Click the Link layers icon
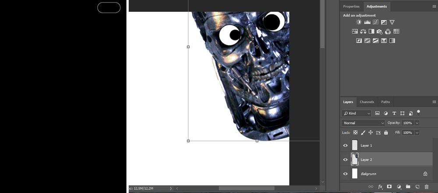 371,186
